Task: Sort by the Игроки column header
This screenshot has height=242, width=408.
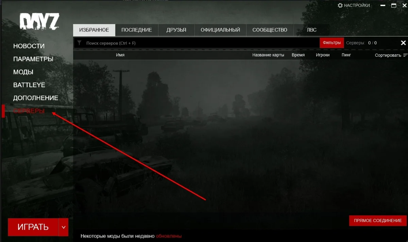Action: [x=323, y=55]
